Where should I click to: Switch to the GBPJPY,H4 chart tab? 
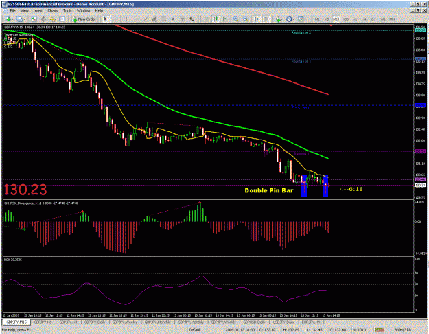pos(69,322)
